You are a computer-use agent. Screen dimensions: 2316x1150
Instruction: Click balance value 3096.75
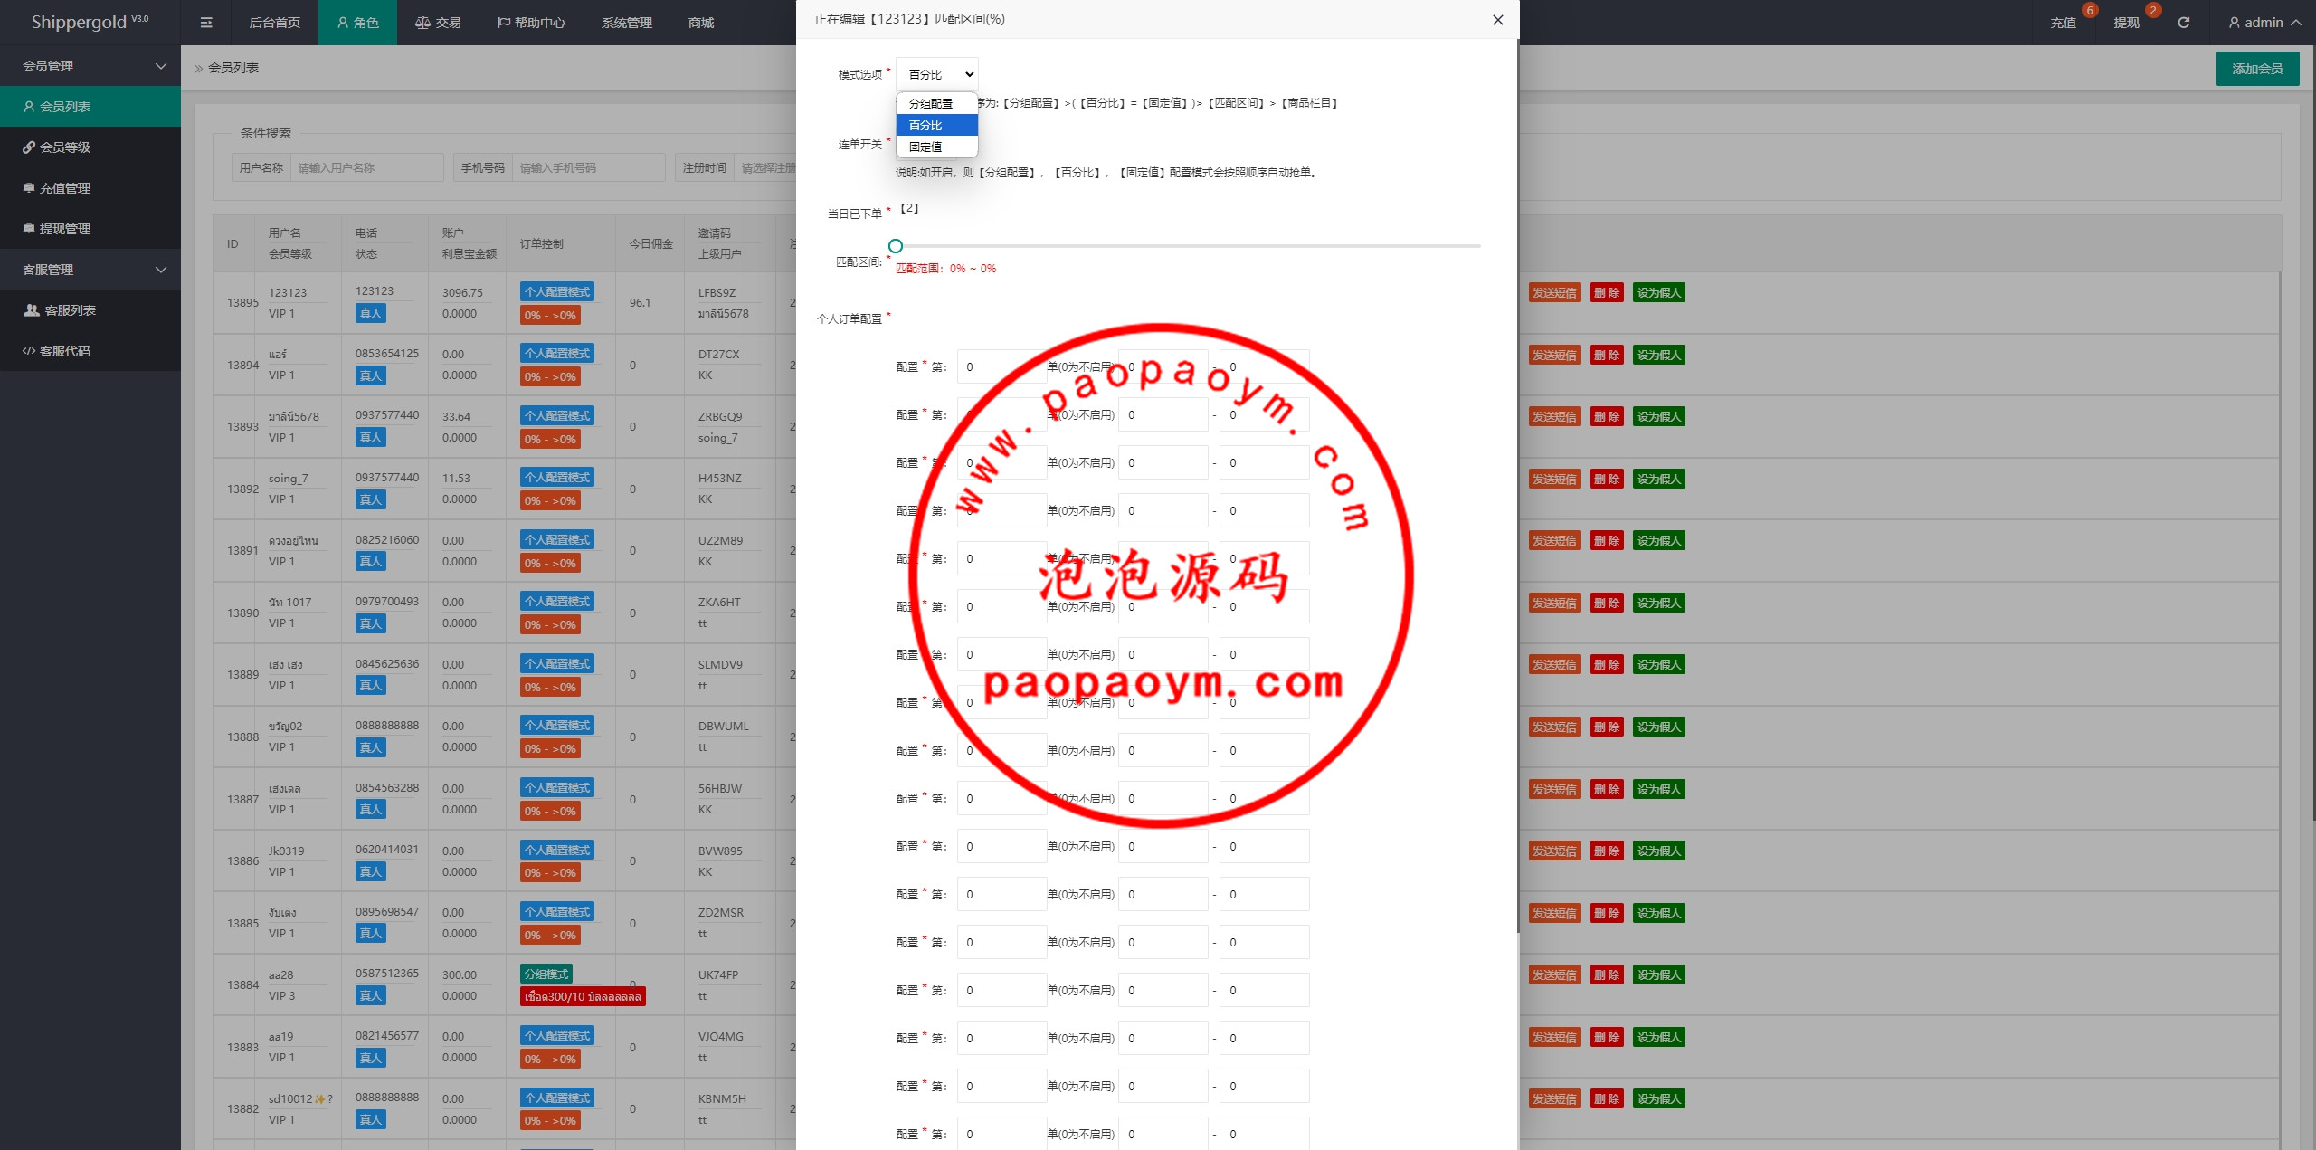click(462, 292)
